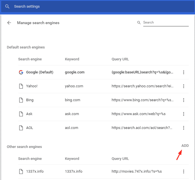Image resolution: width=195 pixels, height=180 pixels.
Task: Click the page icon beside 1337x.info
Action: (21, 171)
